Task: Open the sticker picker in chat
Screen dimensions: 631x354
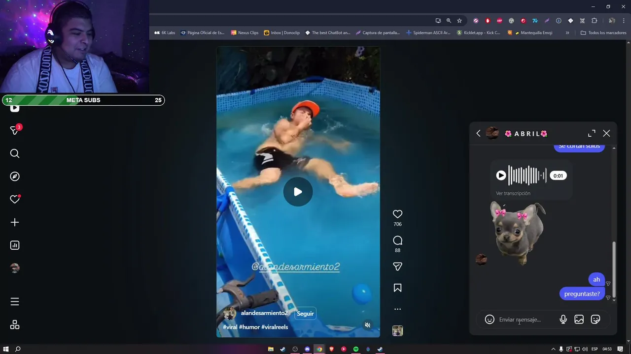Action: pos(595,320)
